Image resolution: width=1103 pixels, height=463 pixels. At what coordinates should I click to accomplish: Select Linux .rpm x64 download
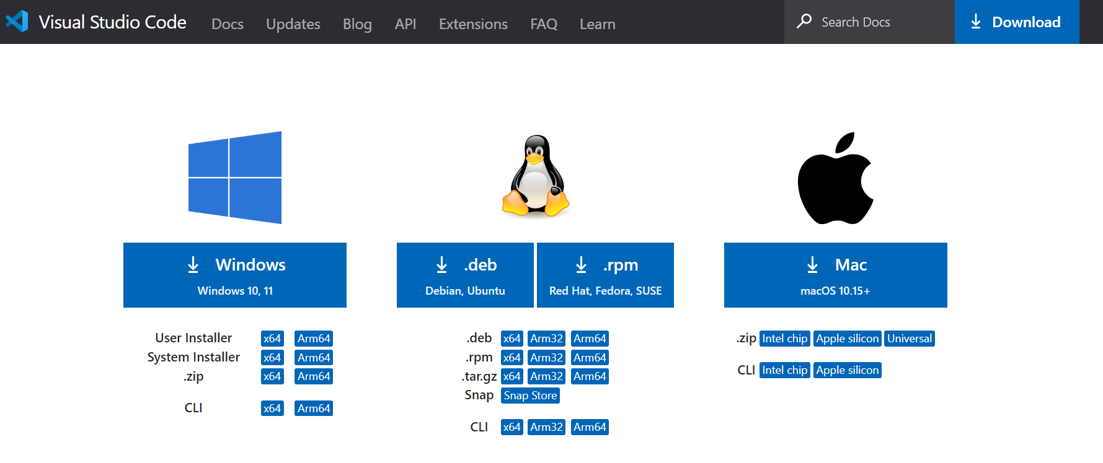pyautogui.click(x=512, y=358)
